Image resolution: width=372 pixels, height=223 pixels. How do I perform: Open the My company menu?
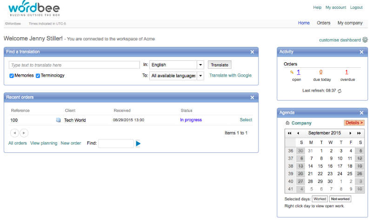(x=350, y=23)
